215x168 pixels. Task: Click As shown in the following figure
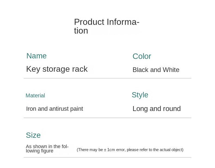(47, 149)
